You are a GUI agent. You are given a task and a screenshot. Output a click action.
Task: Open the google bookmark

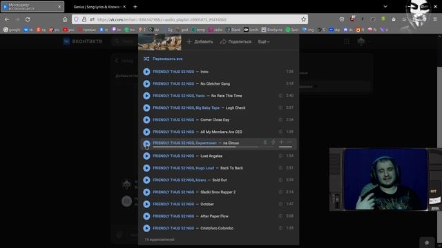click(x=12, y=30)
